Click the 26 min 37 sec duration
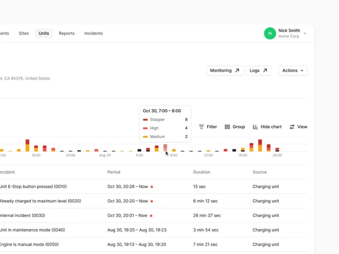 (207, 215)
